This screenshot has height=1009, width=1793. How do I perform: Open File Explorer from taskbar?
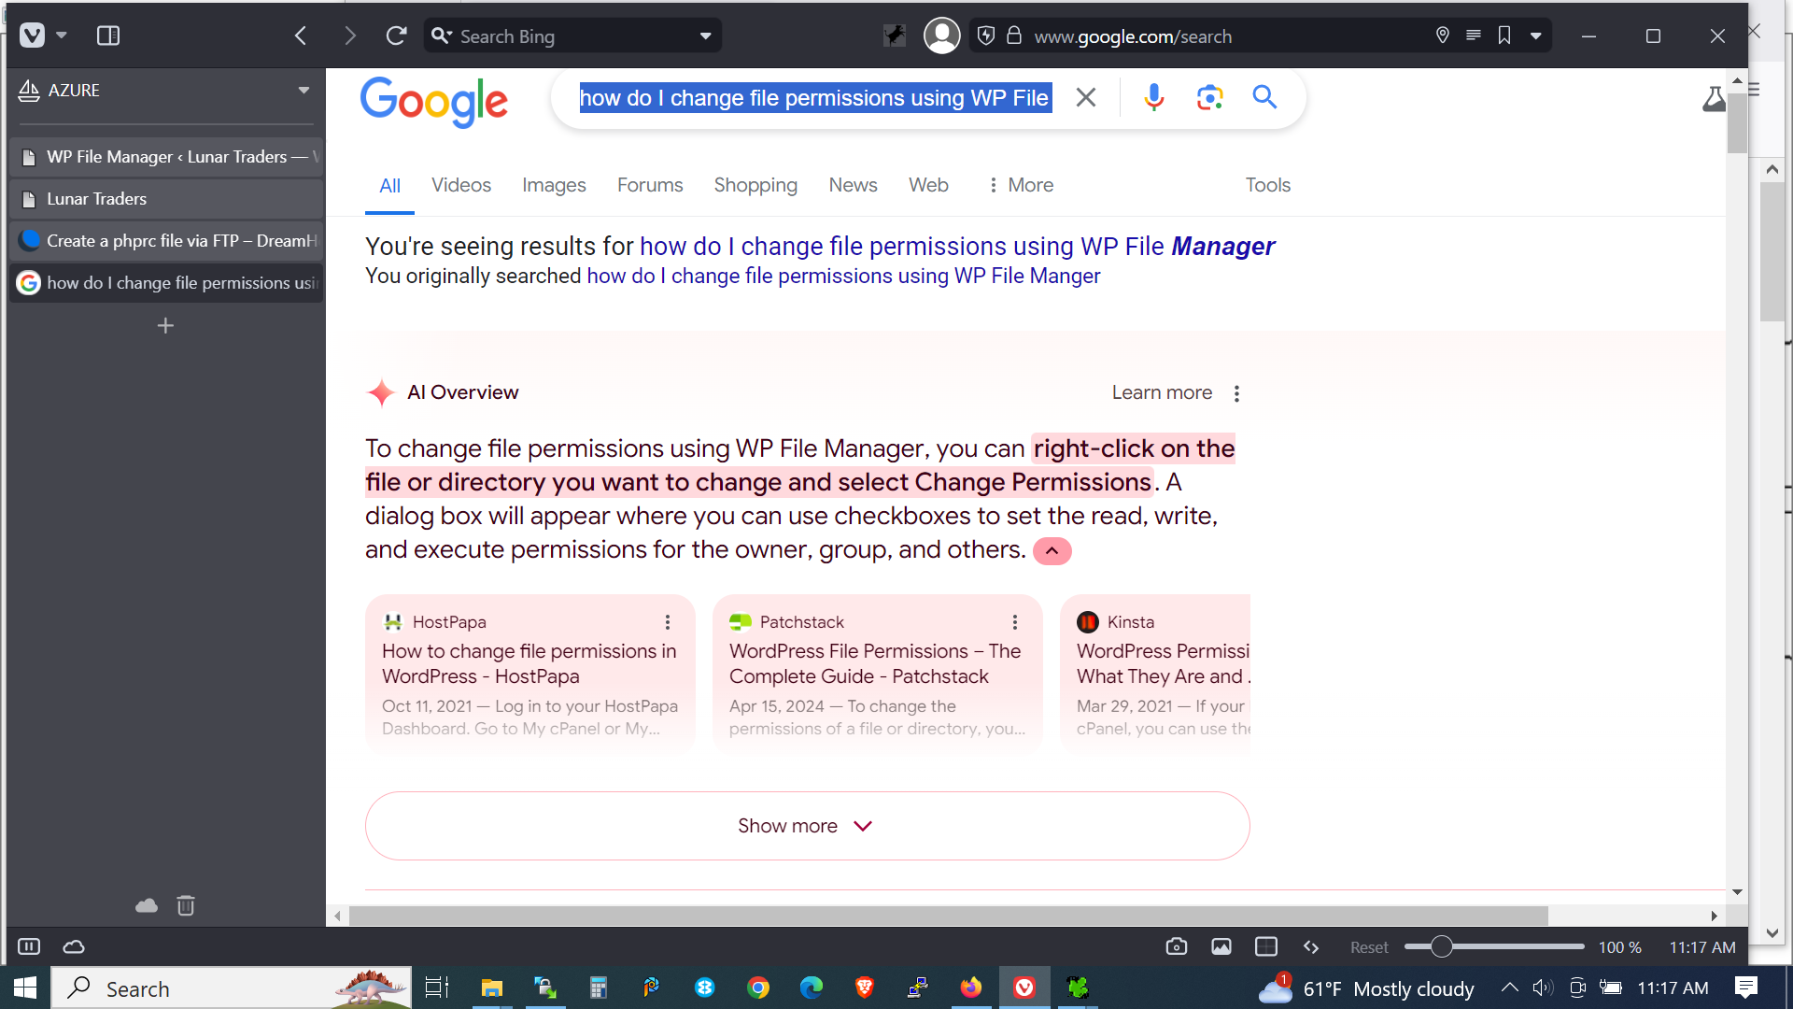click(491, 988)
